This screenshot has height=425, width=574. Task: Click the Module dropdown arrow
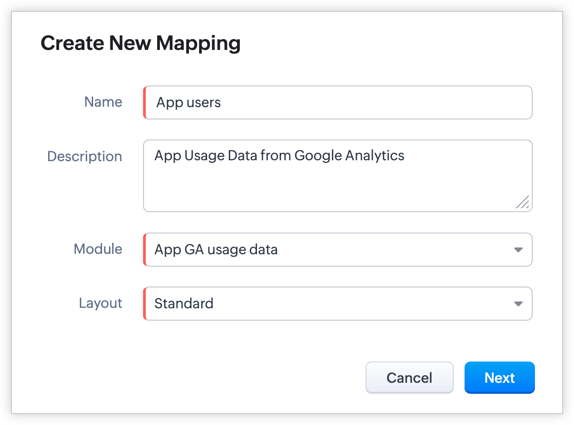[518, 250]
